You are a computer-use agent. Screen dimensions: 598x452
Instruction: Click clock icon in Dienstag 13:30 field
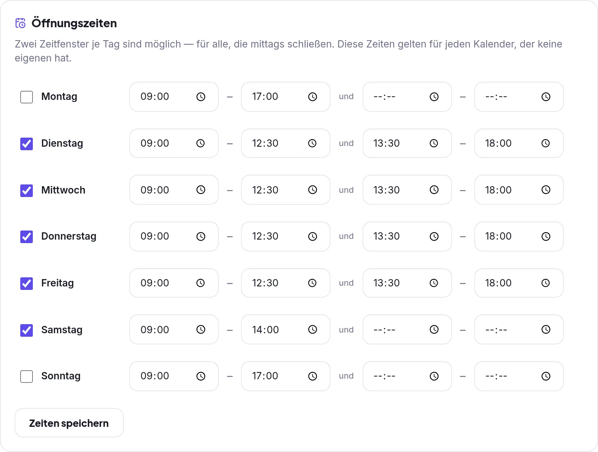[434, 143]
